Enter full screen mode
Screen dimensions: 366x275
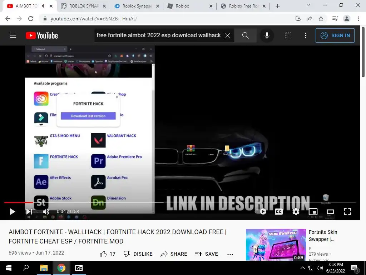pos(347,212)
